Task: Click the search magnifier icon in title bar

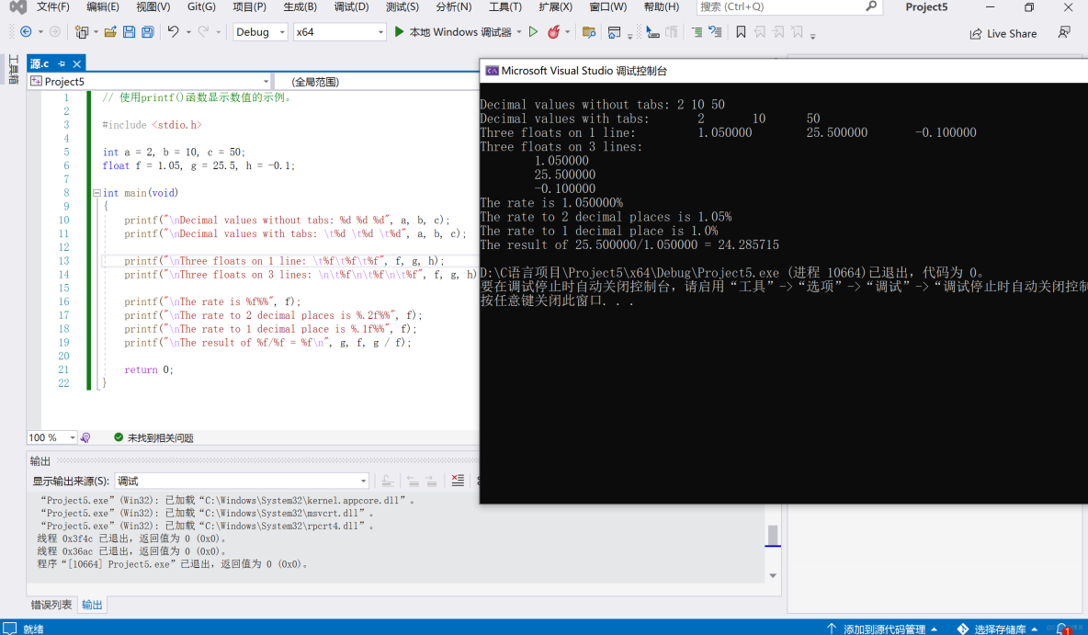Action: click(871, 6)
